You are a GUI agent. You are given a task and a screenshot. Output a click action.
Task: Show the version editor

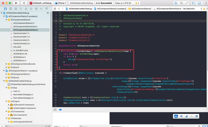tap(187, 3)
